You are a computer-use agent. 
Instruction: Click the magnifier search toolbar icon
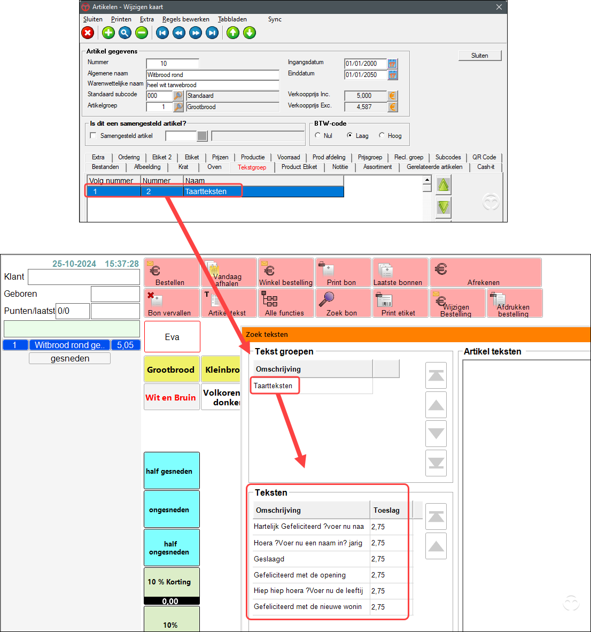[x=125, y=33]
